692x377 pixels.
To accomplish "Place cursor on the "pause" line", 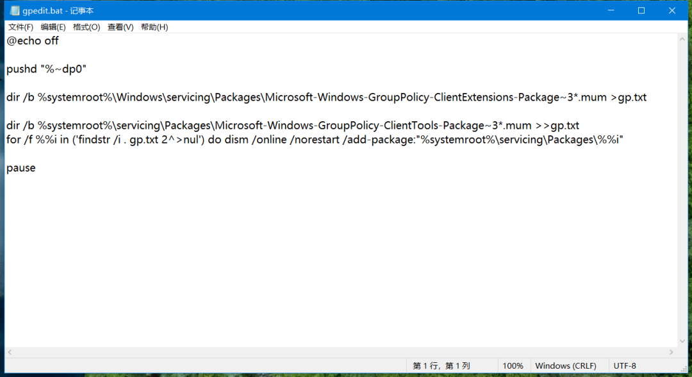I will [x=21, y=168].
